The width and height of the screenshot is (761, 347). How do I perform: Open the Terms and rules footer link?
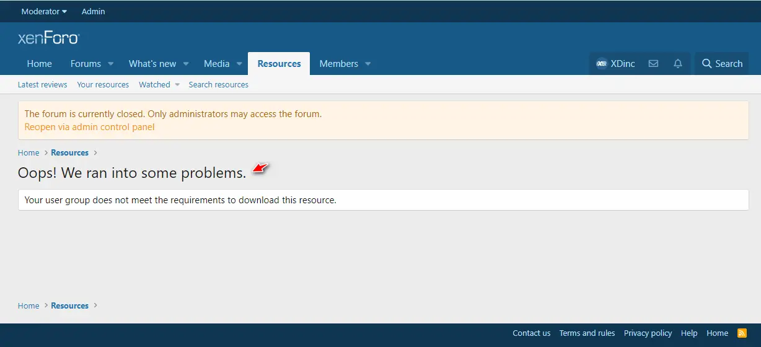tap(587, 333)
